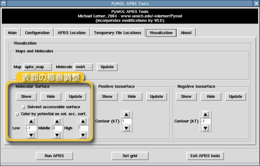
Task: Focus Negative Isosurface Contour (kT) field
Action: (x=205, y=121)
